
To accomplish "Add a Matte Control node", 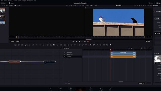I will (54, 45).
